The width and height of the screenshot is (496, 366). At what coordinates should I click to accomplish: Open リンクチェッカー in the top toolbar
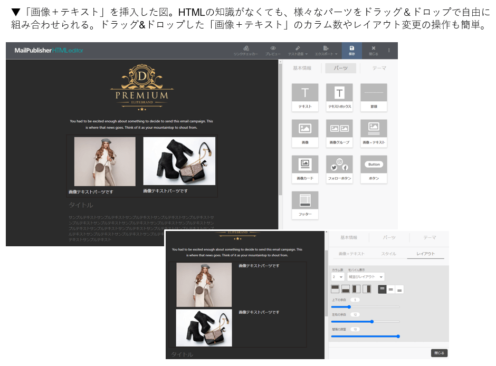246,50
